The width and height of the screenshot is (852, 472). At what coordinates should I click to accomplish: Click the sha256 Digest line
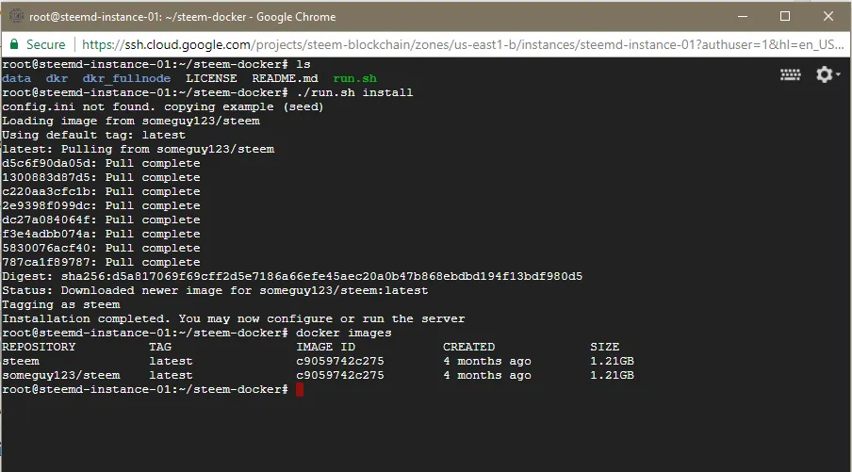click(292, 276)
